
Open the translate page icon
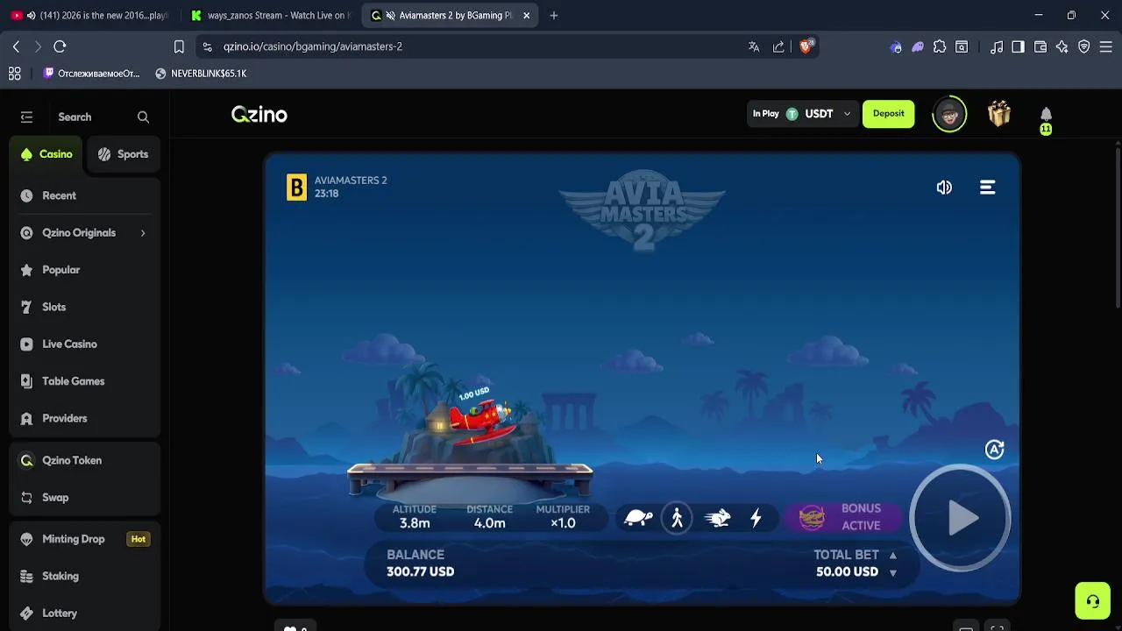[x=754, y=46]
